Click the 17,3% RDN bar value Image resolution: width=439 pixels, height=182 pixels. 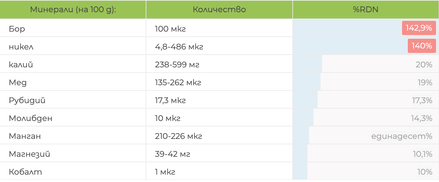422,101
